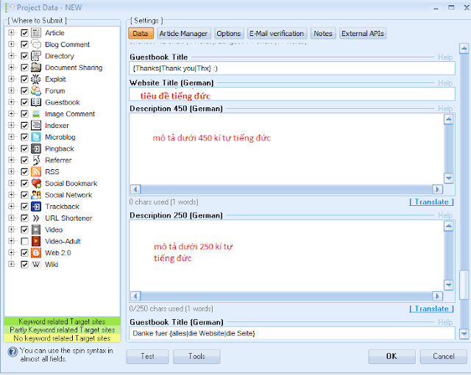Click Translate link under Description 450
471x375 pixels.
pyautogui.click(x=431, y=202)
